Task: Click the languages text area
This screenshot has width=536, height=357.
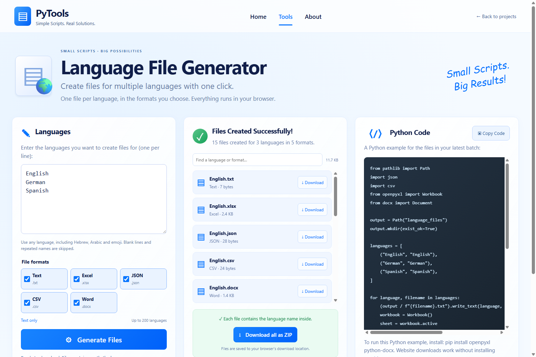Action: point(94,199)
